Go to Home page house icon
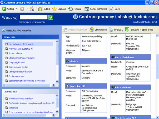This screenshot has height=119, width=159. [32, 9]
